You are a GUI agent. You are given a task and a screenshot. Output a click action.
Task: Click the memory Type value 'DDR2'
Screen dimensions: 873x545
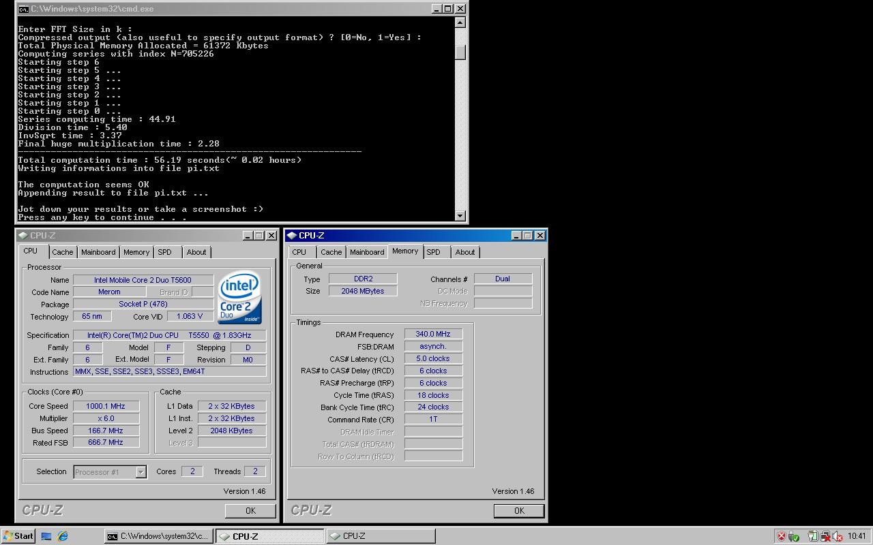[x=363, y=279]
